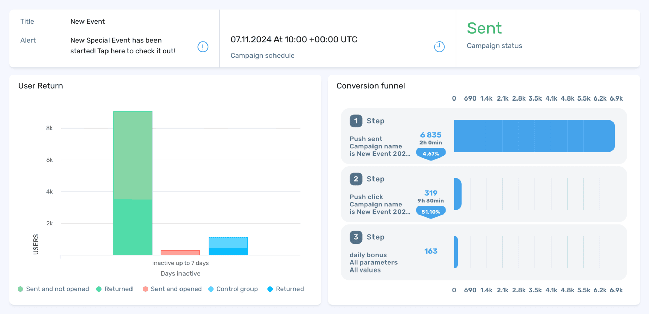Toggle the Control group legend entry
Viewport: 649px width, 314px height.
pos(233,289)
